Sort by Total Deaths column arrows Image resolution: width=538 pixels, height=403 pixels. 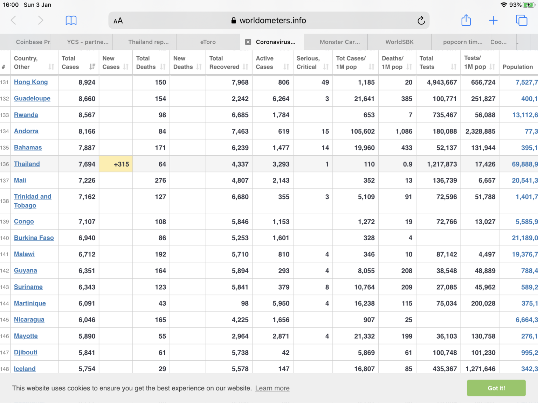163,67
